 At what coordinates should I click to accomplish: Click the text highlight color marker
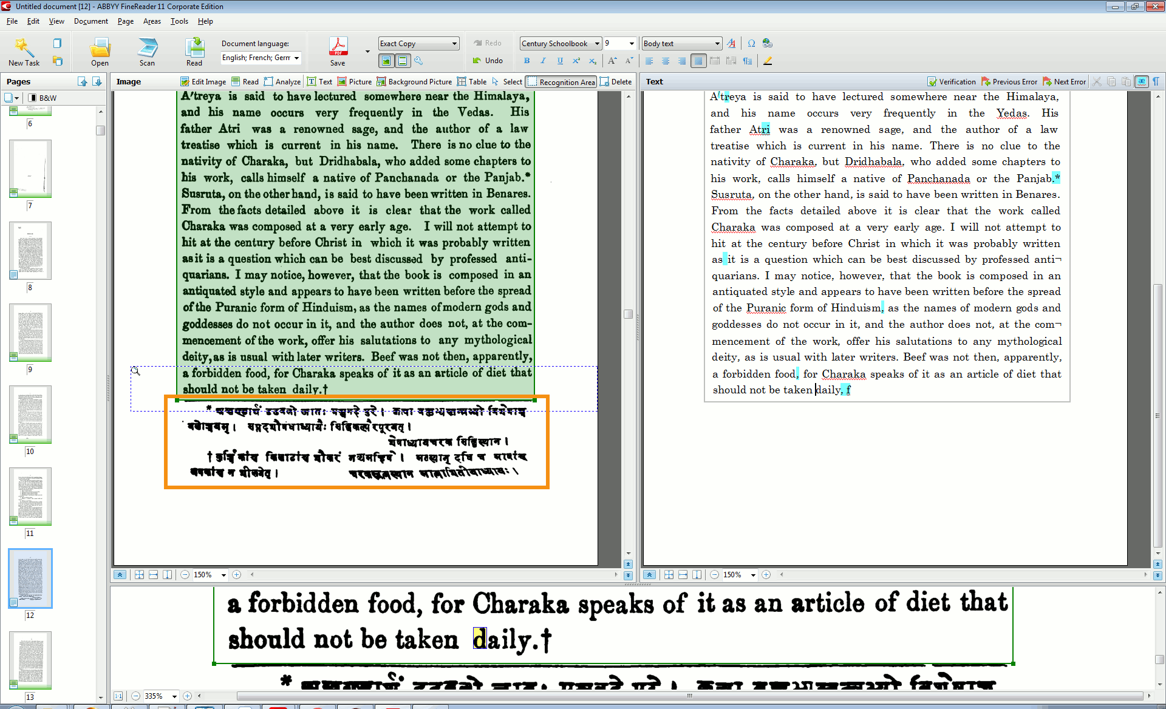coord(768,61)
